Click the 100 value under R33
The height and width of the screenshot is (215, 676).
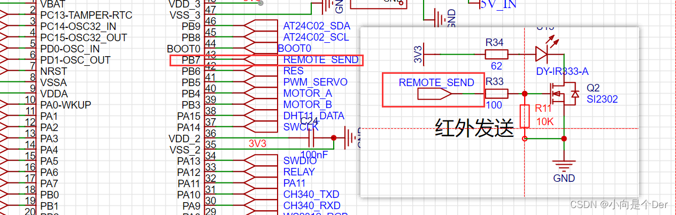(494, 106)
